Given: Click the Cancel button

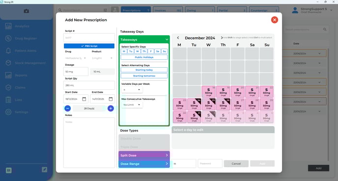Looking at the screenshot, I should pyautogui.click(x=236, y=163).
